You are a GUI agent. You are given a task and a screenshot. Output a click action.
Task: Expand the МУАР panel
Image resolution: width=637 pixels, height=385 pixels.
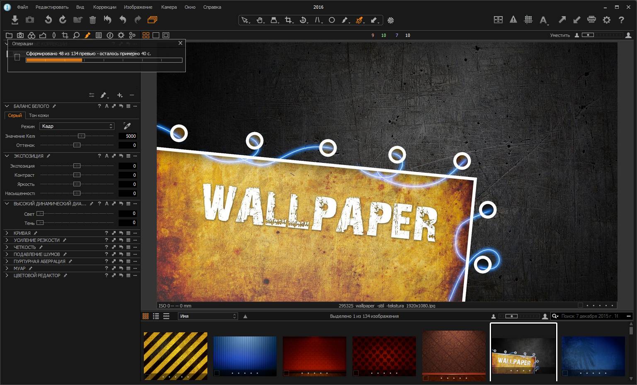7,268
